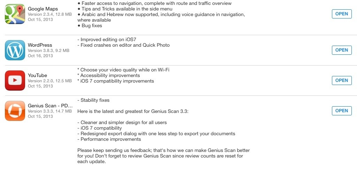
Task: Select the Google Maps title text
Action: tap(43, 9)
